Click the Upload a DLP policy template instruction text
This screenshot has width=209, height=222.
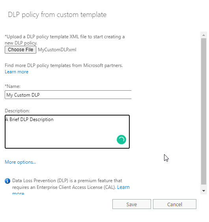[65, 40]
